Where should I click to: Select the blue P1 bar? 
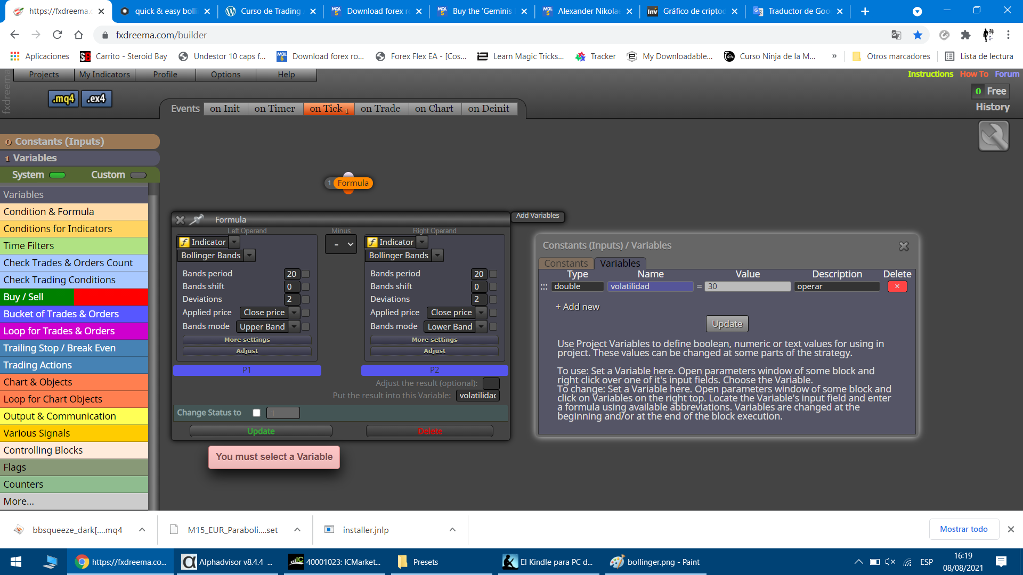pyautogui.click(x=247, y=370)
